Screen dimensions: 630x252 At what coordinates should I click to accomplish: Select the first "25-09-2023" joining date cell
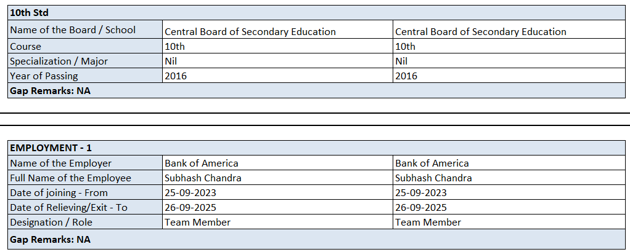click(x=190, y=192)
